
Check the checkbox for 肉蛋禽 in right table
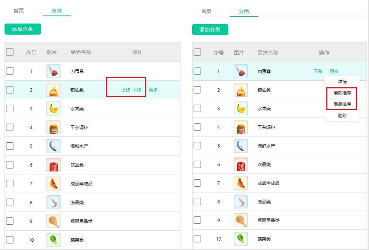click(197, 71)
